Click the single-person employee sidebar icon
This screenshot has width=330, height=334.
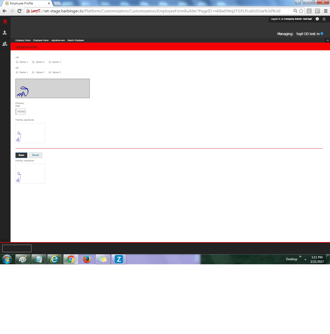(5, 33)
